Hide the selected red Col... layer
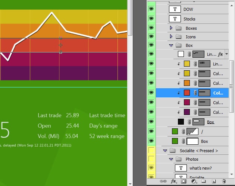The image size is (235, 186). pos(151,93)
